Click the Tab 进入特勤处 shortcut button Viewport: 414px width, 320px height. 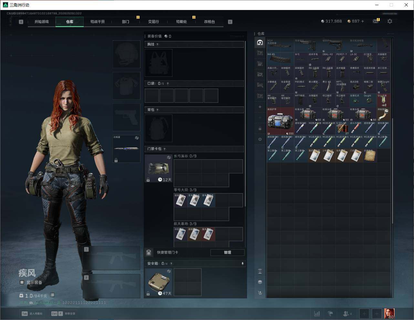click(32, 314)
